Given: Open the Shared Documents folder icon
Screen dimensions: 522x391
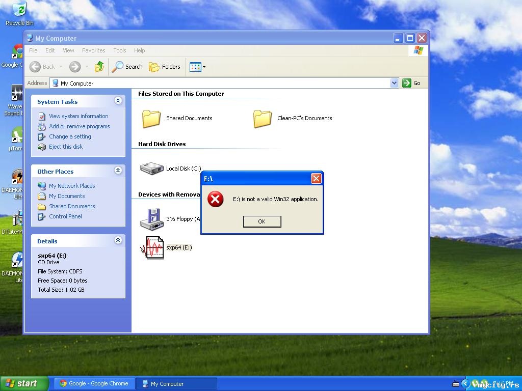Looking at the screenshot, I should [151, 119].
